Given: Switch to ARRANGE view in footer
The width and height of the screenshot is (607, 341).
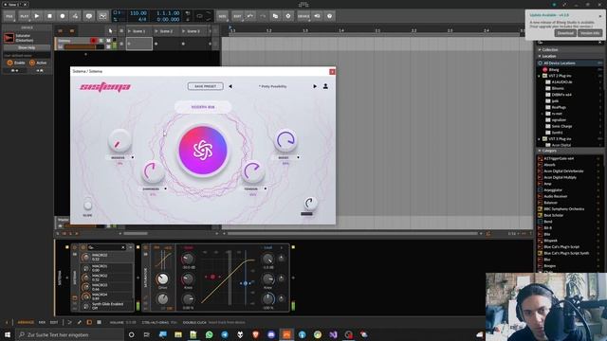Looking at the screenshot, I should coord(26,322).
